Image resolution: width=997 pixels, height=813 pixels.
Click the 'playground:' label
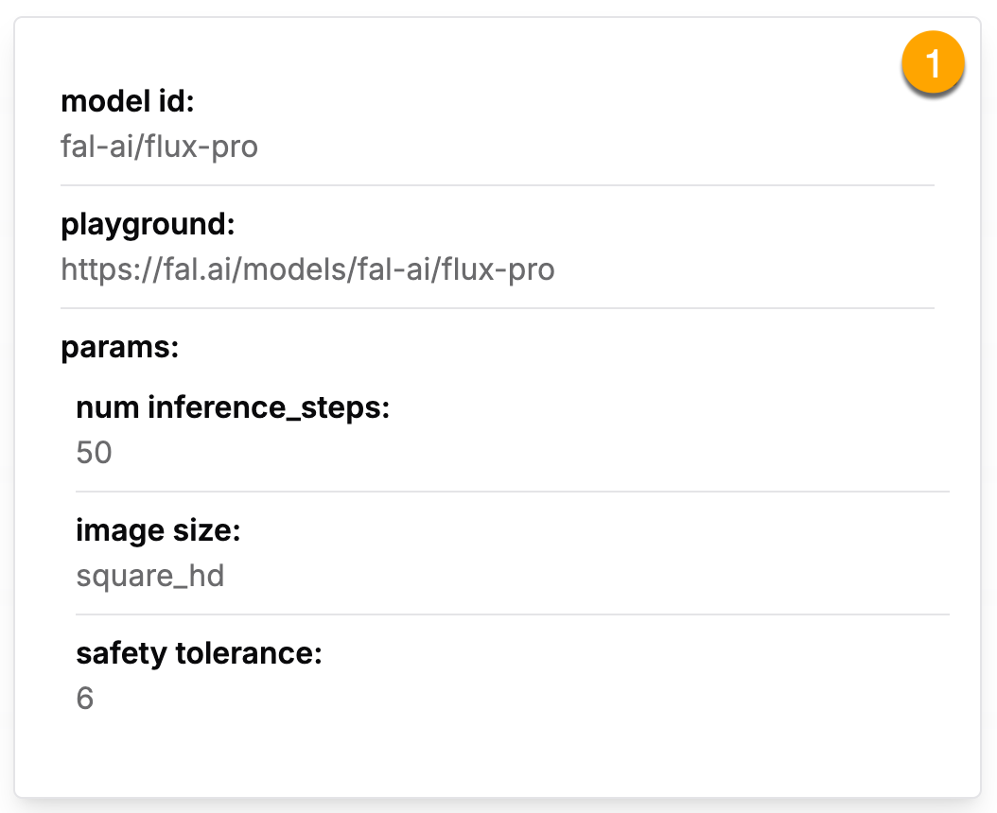(x=147, y=224)
